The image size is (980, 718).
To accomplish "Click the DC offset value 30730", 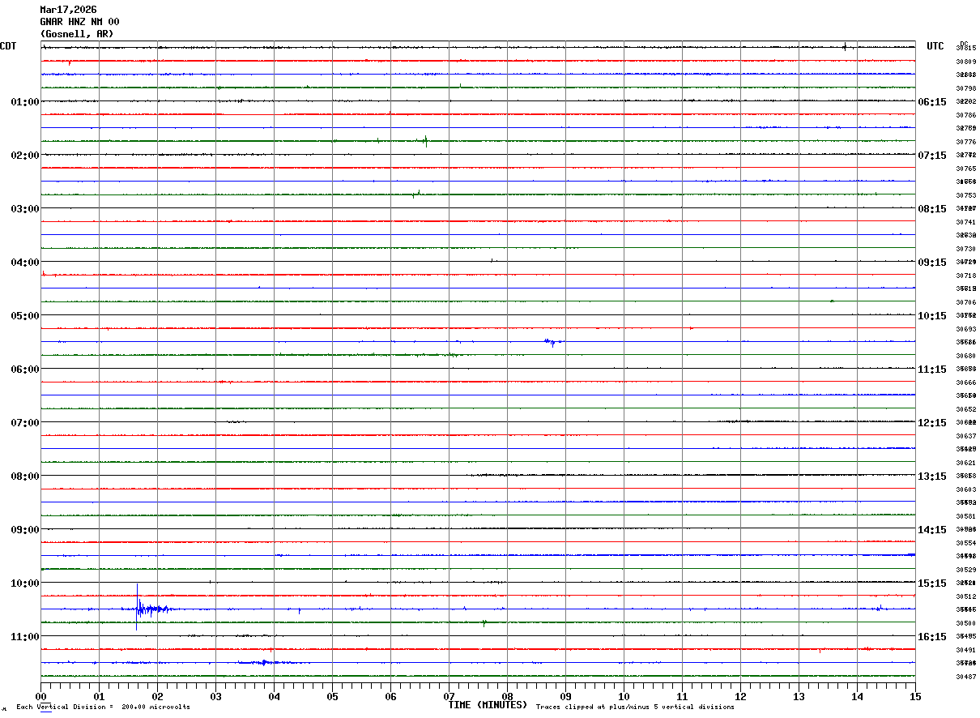I will click(965, 249).
